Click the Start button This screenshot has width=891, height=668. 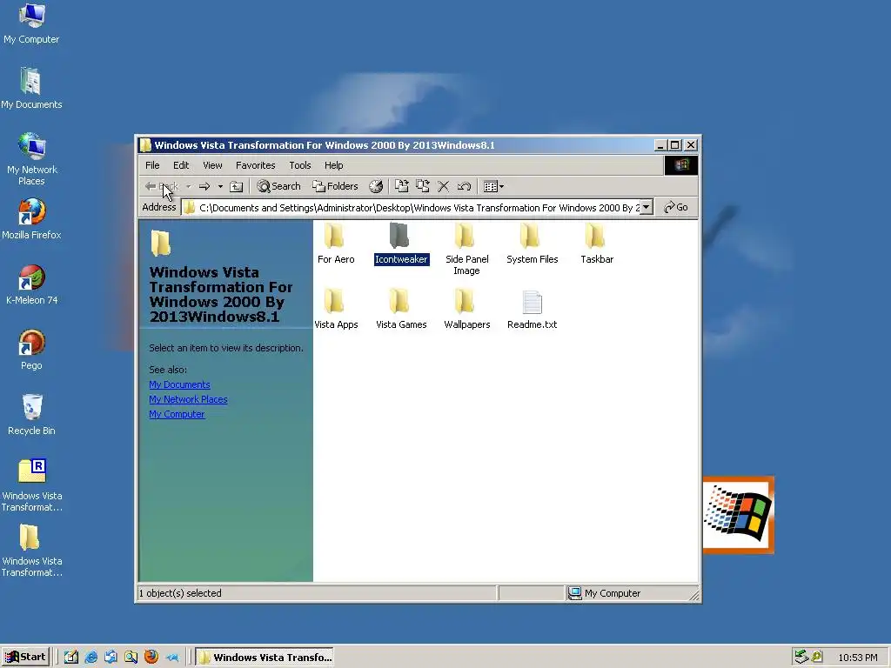(25, 658)
